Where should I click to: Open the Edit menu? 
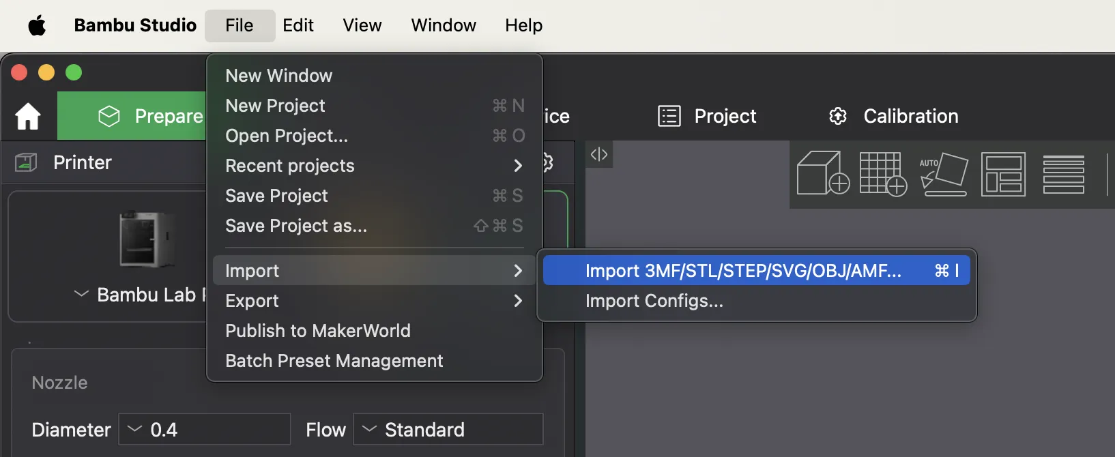click(x=298, y=25)
